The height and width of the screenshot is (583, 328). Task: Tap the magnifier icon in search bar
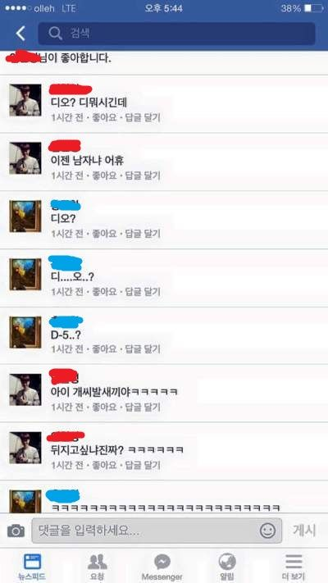pyautogui.click(x=55, y=34)
